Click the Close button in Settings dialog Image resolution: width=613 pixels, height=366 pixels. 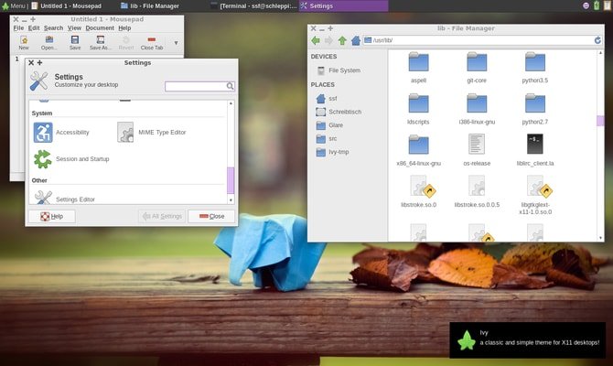tap(211, 216)
